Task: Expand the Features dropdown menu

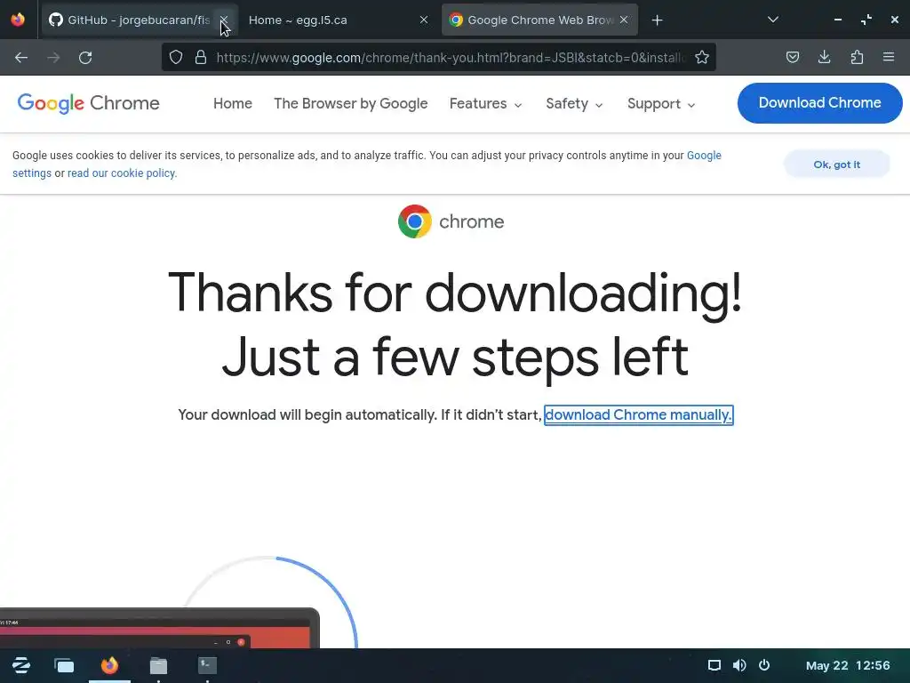Action: coord(486,103)
